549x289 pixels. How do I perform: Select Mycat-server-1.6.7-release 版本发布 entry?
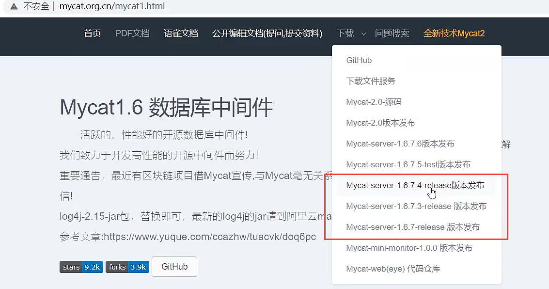417,227
